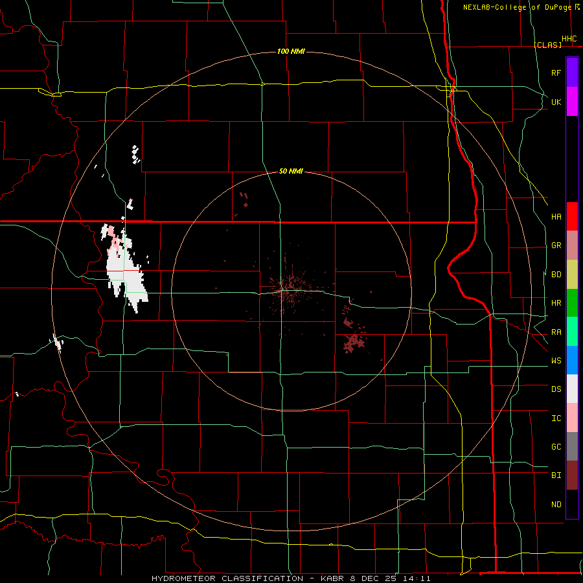Click the HA legend label
The image size is (583, 583).
[x=556, y=217]
